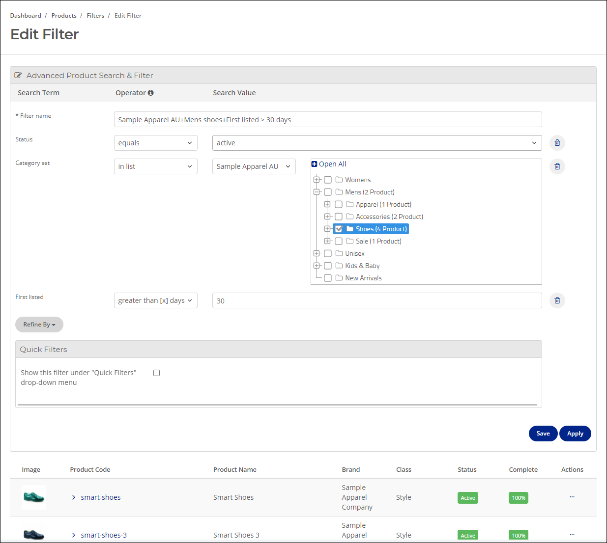
Task: Click the Smart Shoes product name cell
Action: click(x=233, y=497)
